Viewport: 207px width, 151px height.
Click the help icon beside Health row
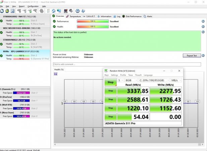point(203,27)
